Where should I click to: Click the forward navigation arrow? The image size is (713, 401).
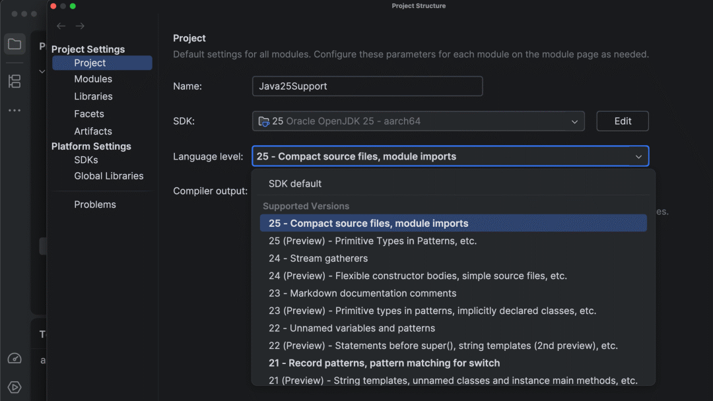[80, 26]
